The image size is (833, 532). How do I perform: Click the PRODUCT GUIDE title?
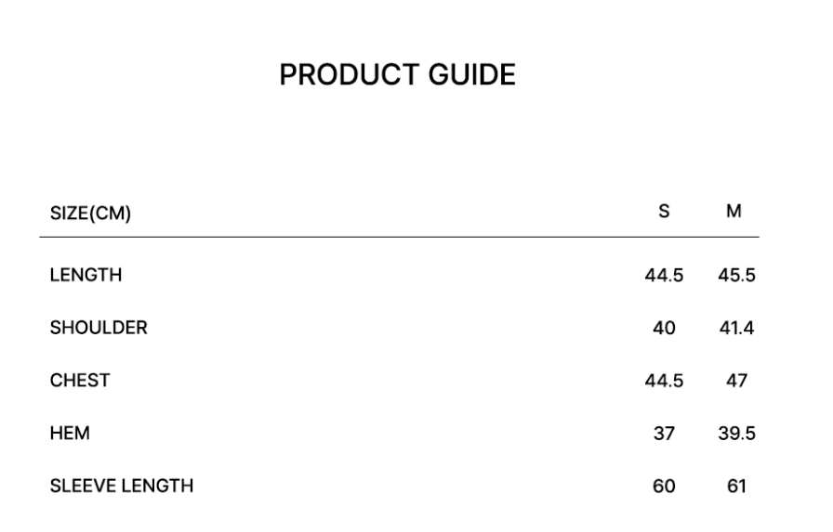coord(397,76)
